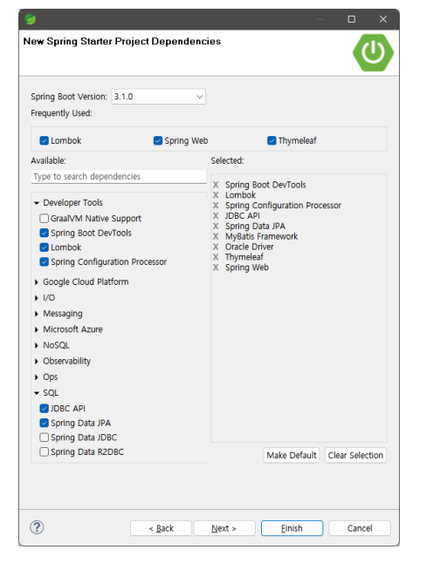Uncheck Spring Boot DevTools in Developer Tools
This screenshot has width=433, height=570.
point(44,233)
